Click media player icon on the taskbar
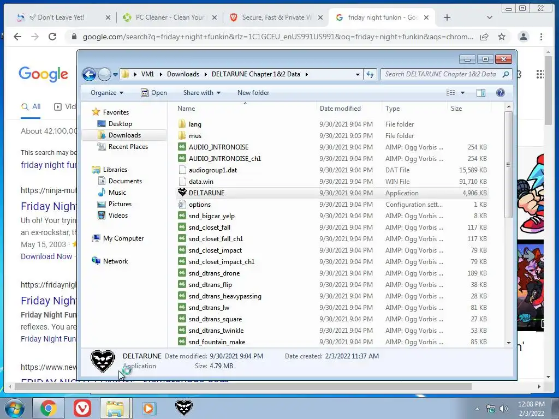 click(149, 408)
